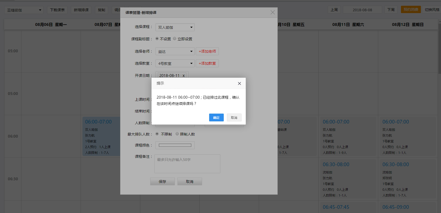Image resolution: width=441 pixels, height=213 pixels.
Task: Select 不设置 for course subtitle
Action: pyautogui.click(x=157, y=39)
